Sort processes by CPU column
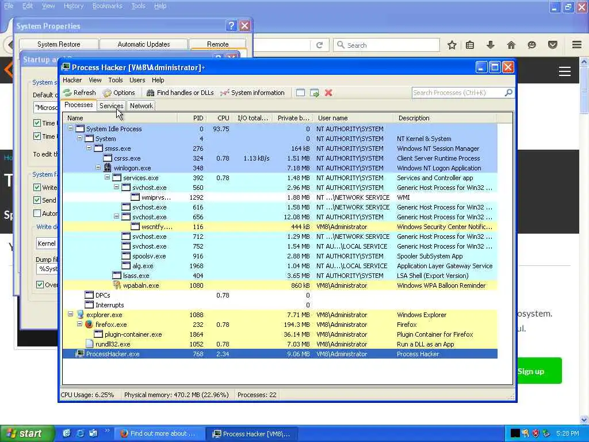The image size is (589, 442). click(x=219, y=118)
